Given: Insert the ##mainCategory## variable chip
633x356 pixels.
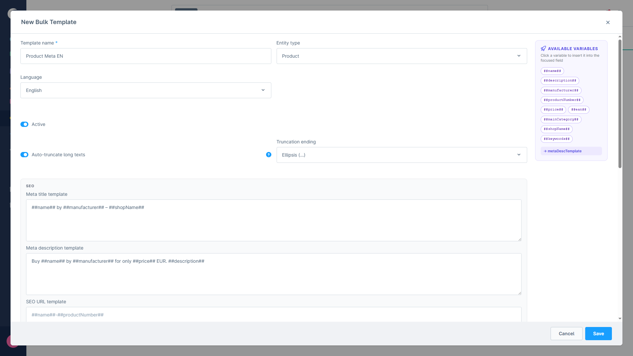Looking at the screenshot, I should pos(561,119).
